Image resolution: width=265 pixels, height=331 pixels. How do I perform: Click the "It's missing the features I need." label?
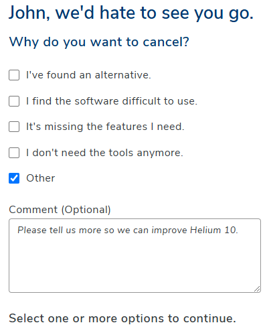point(105,127)
